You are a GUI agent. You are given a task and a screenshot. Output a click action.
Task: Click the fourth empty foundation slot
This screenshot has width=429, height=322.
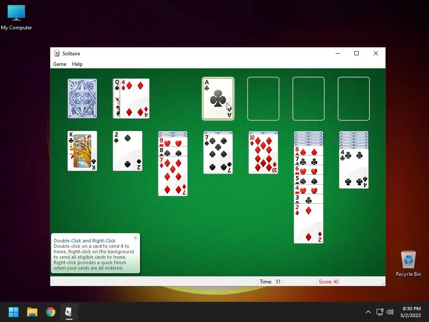(354, 99)
